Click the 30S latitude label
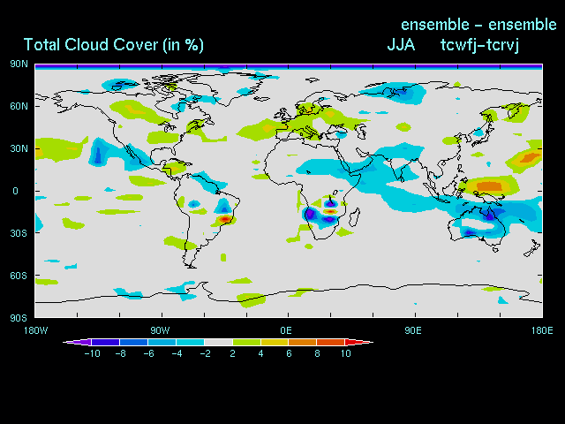Screen dimensions: 565x424 [x=19, y=233]
